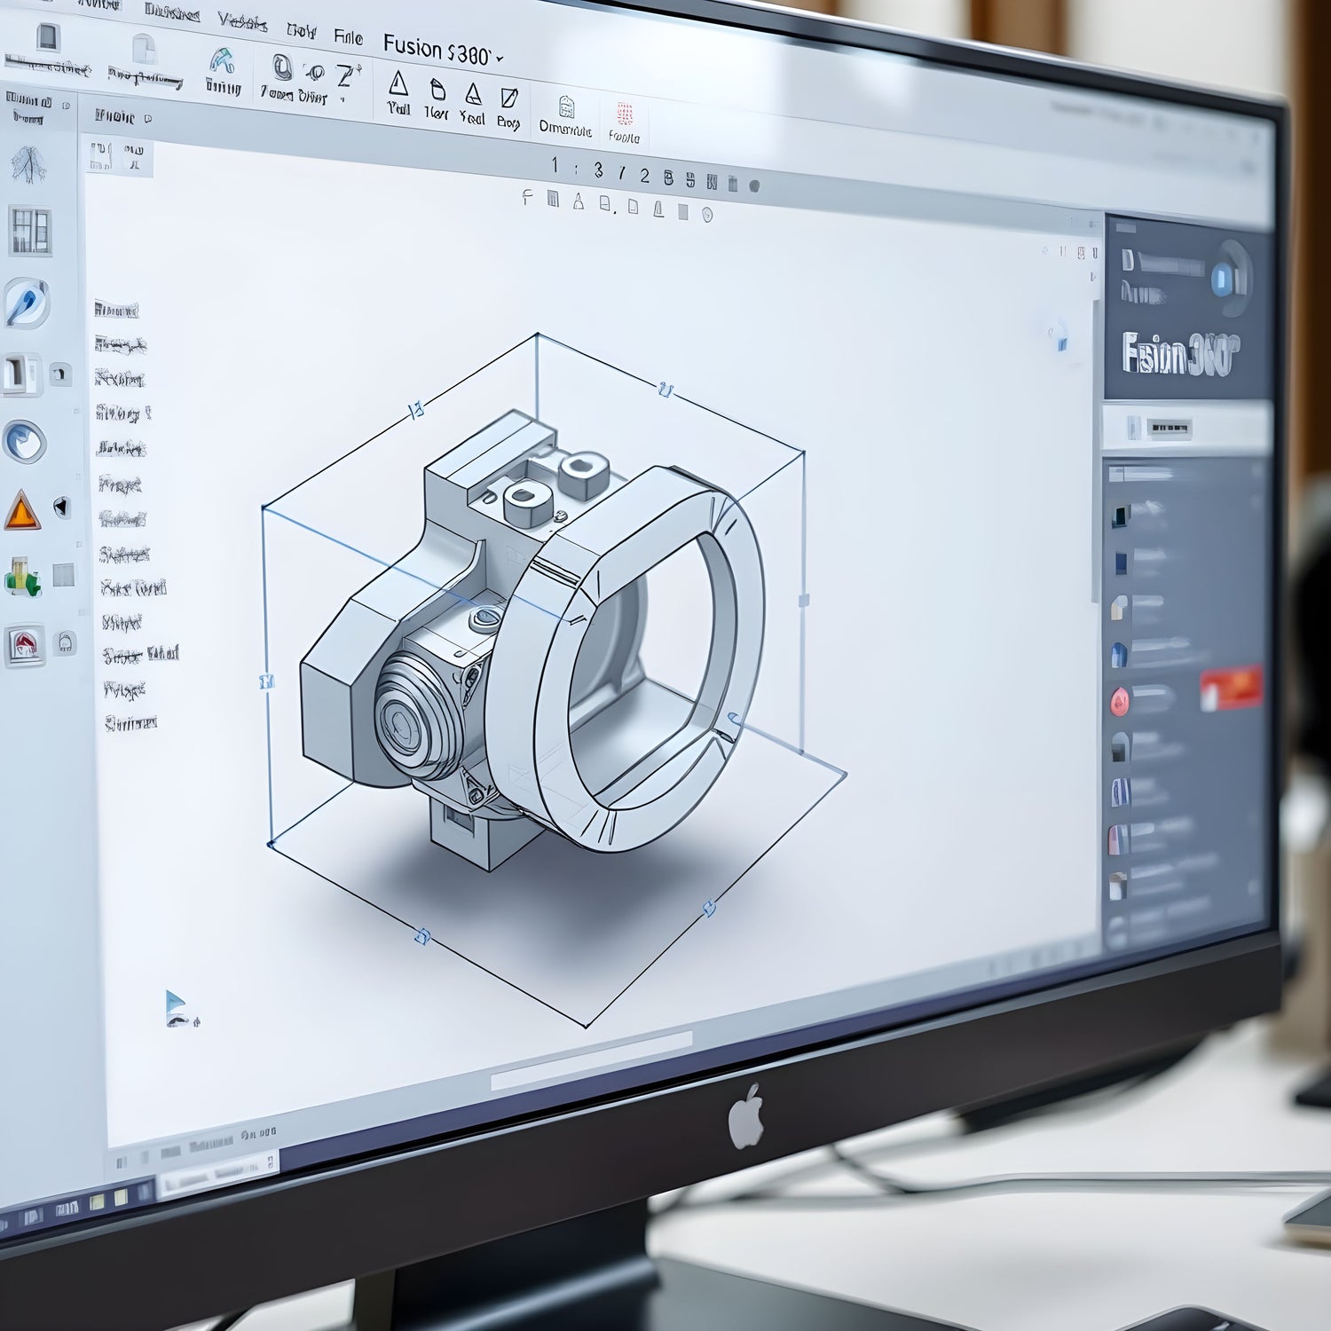Screen dimensions: 1331x1331
Task: Select the window grid icon in left sidebar
Action: [30, 231]
